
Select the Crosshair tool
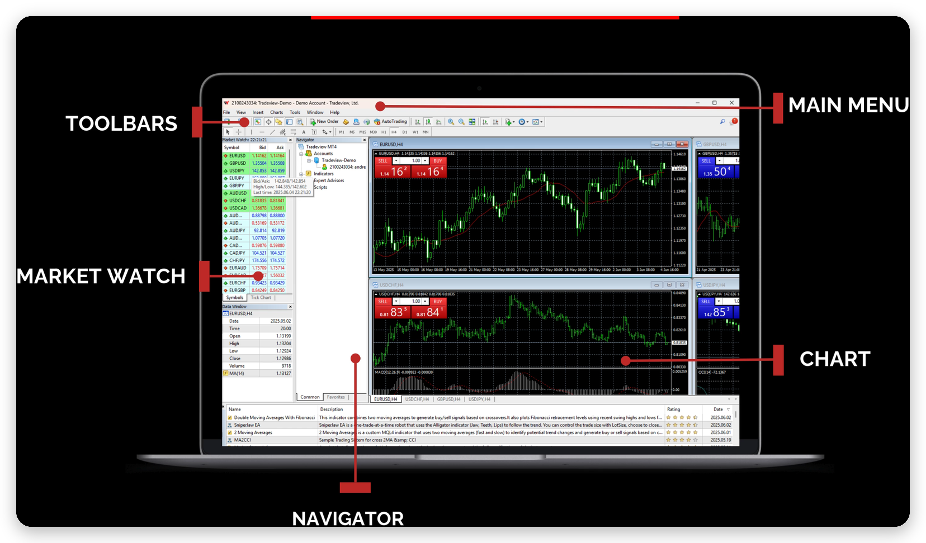point(239,132)
